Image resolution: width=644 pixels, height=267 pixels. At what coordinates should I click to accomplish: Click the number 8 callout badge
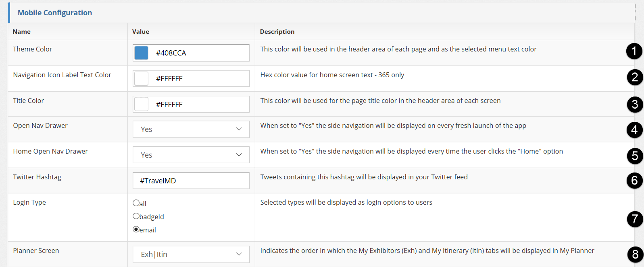click(635, 255)
